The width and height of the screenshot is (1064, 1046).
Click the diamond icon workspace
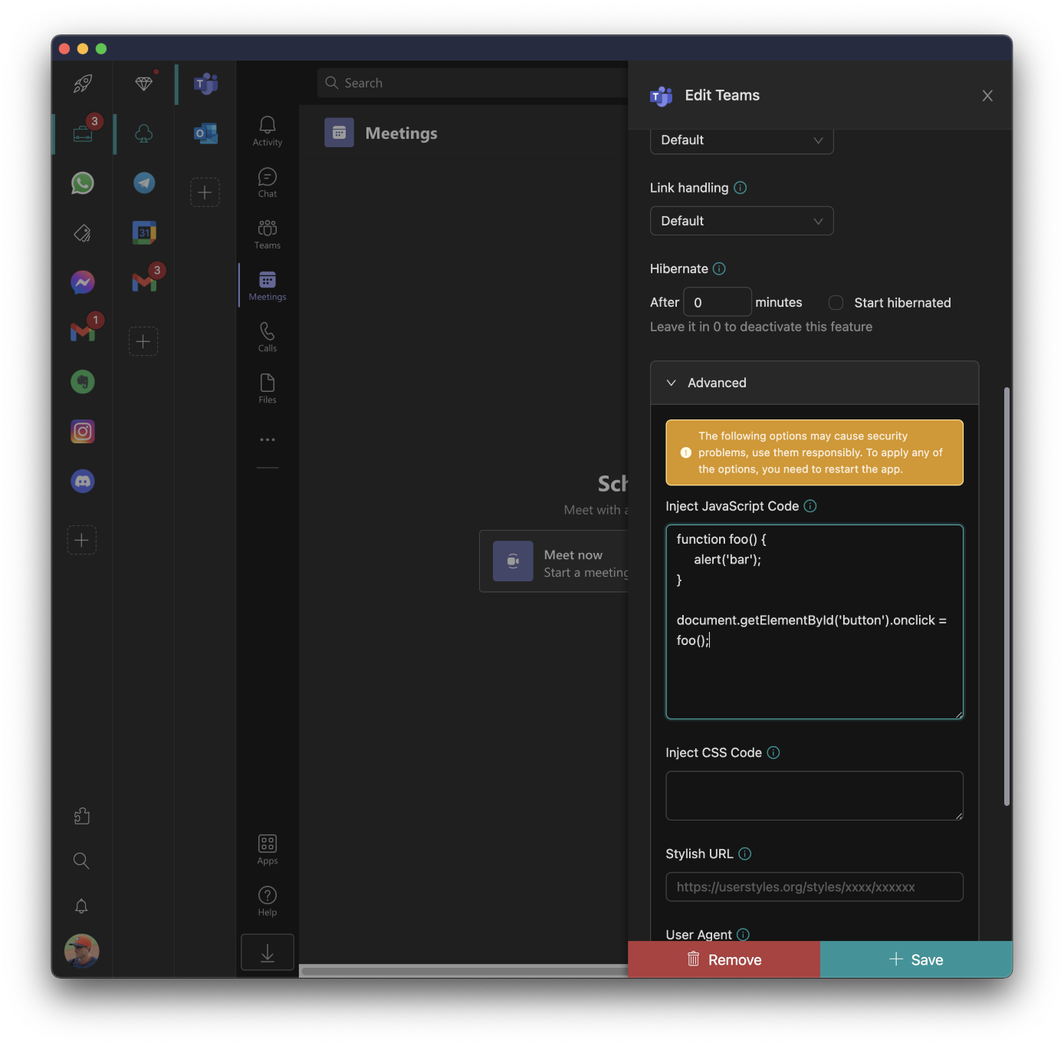coord(144,84)
